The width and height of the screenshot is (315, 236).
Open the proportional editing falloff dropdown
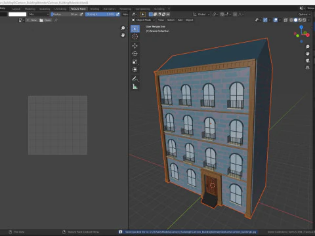(x=241, y=14)
